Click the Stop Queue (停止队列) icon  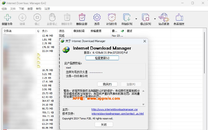point(146,17)
